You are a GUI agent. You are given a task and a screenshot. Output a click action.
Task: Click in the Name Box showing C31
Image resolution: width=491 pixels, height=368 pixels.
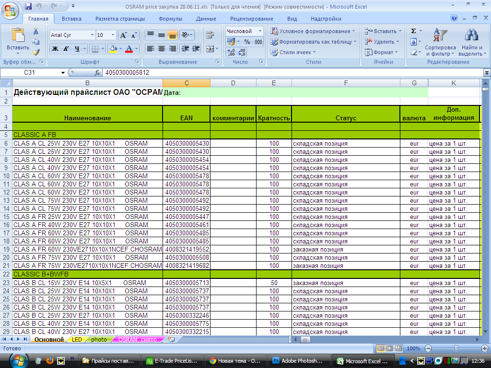(x=30, y=73)
